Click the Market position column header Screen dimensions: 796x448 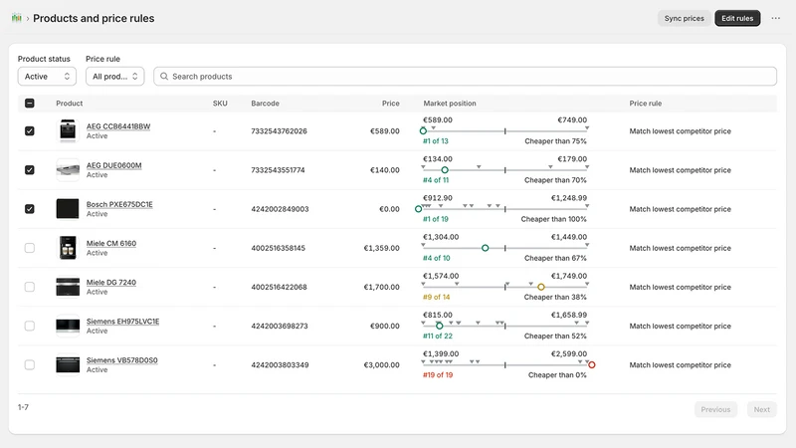tap(450, 104)
